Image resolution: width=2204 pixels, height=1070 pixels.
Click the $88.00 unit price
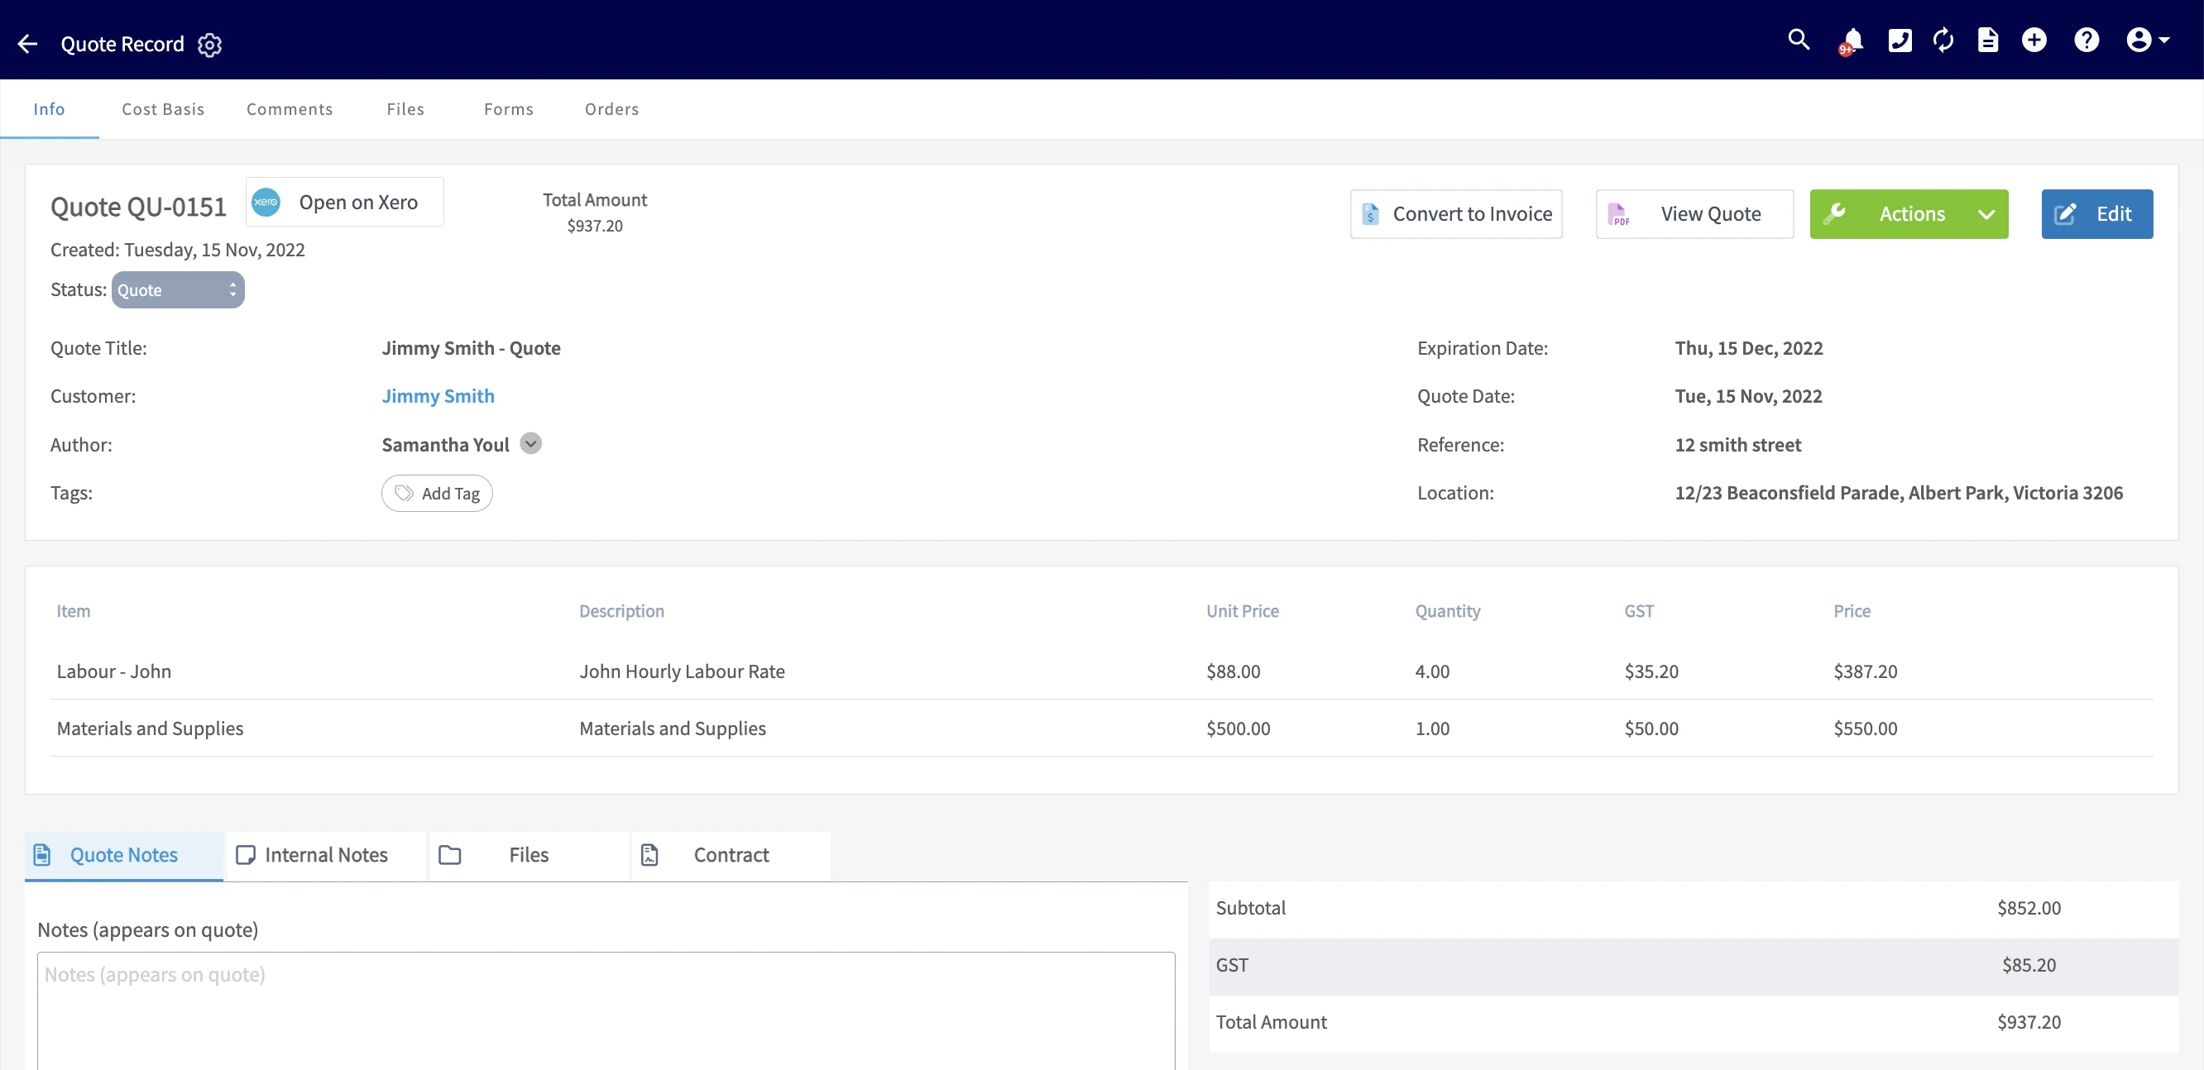[1233, 671]
